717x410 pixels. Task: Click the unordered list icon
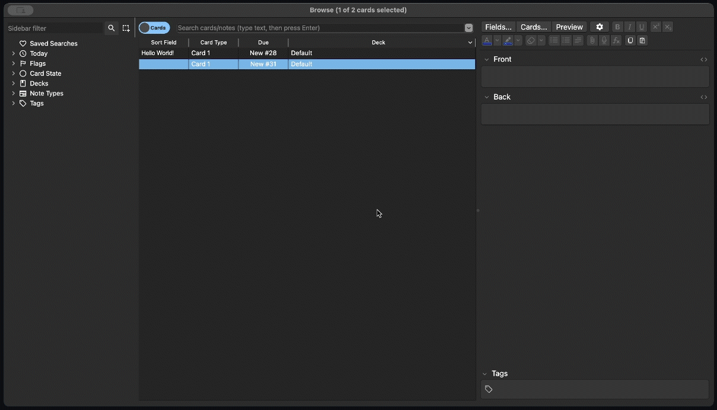[554, 40]
